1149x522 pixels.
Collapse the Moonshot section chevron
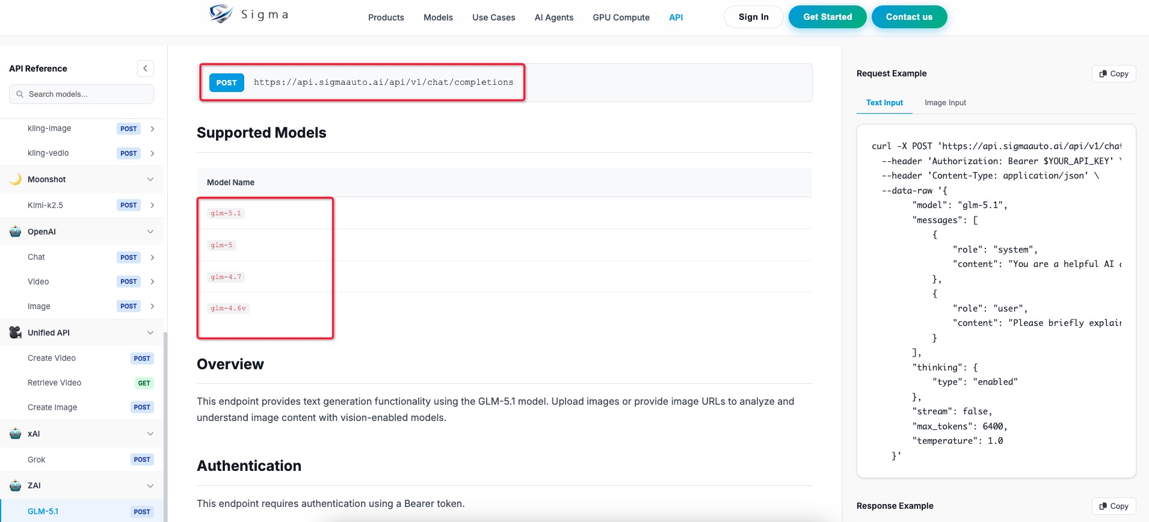pos(150,179)
